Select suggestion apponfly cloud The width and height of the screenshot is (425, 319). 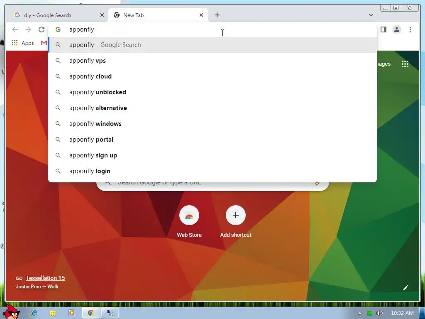point(212,76)
